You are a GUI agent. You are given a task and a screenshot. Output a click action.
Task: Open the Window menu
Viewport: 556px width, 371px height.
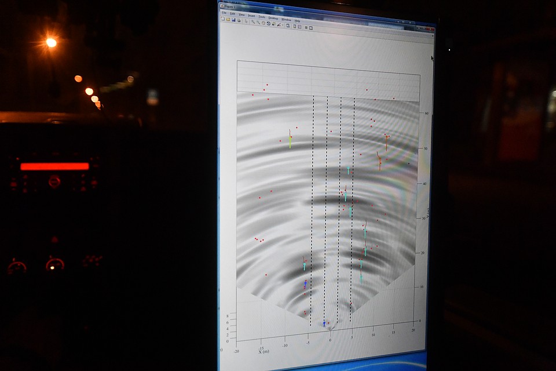(286, 20)
